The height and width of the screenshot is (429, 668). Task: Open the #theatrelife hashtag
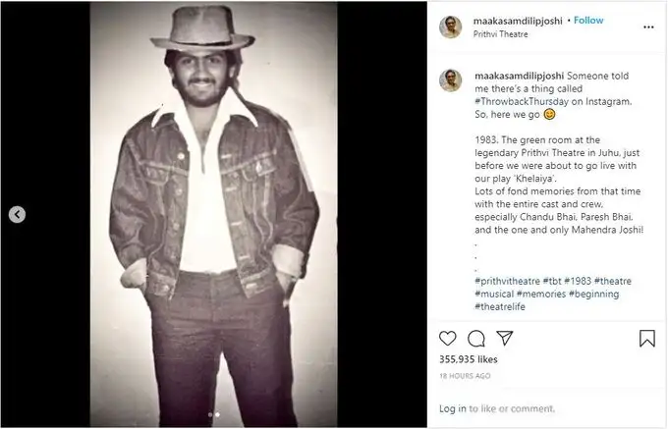pos(499,306)
